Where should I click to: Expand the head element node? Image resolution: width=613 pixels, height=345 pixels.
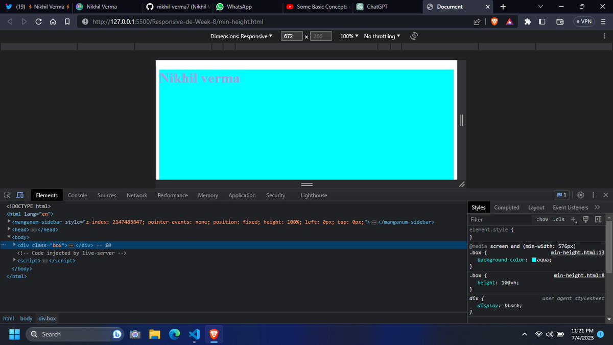[9, 229]
